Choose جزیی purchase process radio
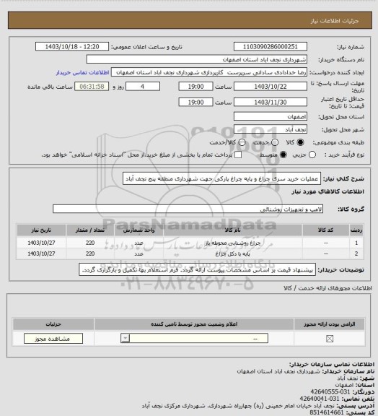 [x=312, y=155]
